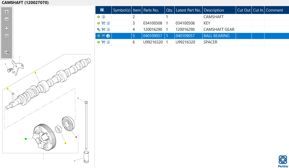Click the ball bearing drawing
The width and height of the screenshot is (289, 168).
[68, 124]
